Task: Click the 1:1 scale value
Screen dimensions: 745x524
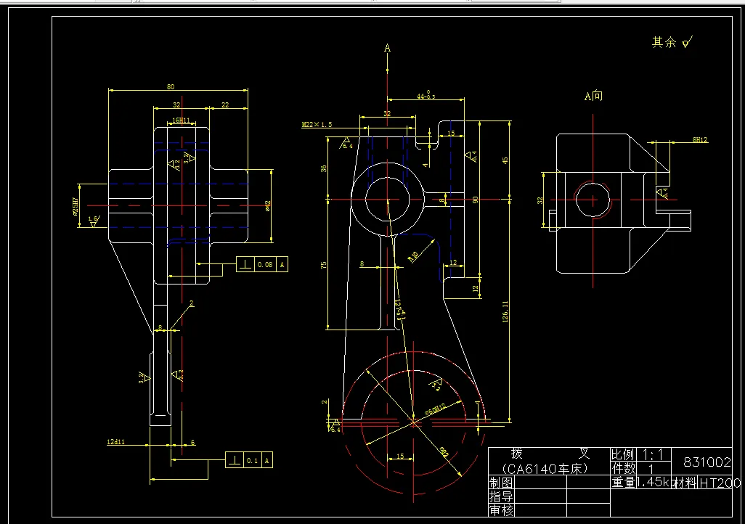Action: point(653,454)
